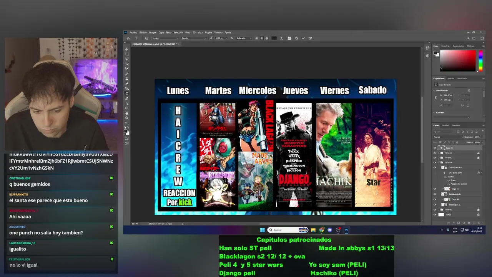Open the Share icon top right
The image size is (492, 277).
[x=482, y=38]
